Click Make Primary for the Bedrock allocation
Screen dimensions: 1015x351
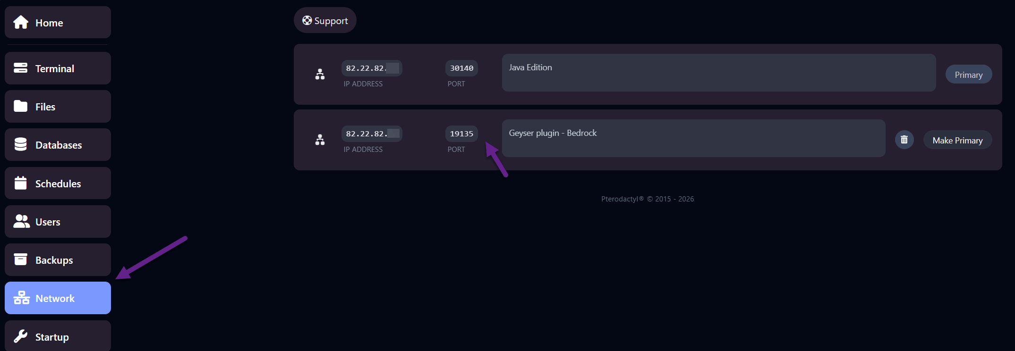pyautogui.click(x=957, y=140)
